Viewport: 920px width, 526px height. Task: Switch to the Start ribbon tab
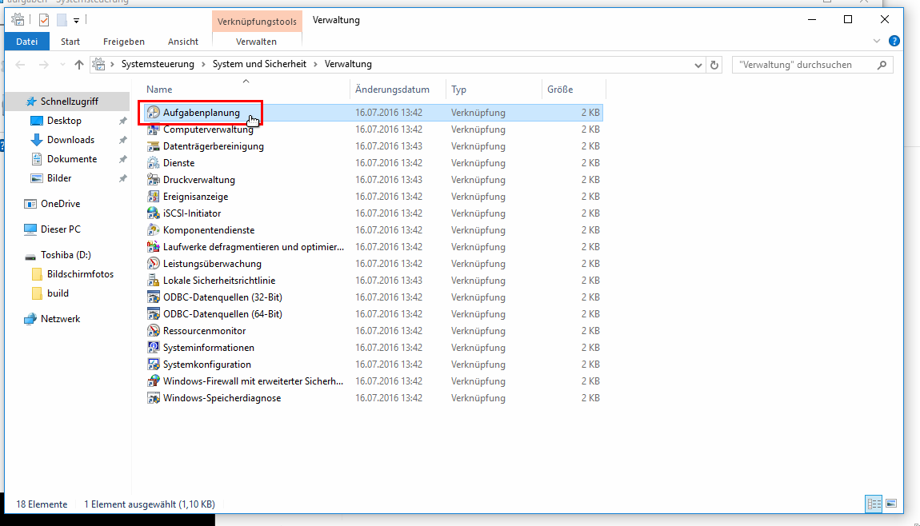click(70, 42)
